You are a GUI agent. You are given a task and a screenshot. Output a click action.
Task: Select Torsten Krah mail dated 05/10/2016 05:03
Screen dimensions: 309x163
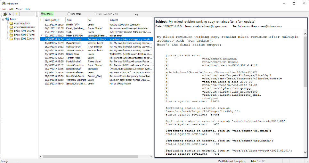[96, 58]
